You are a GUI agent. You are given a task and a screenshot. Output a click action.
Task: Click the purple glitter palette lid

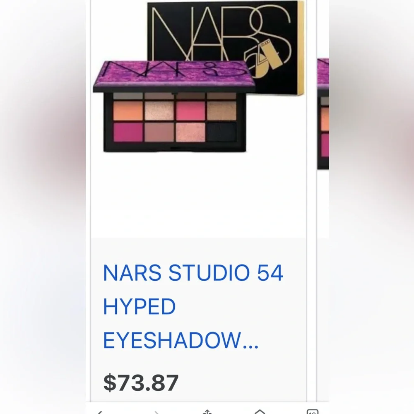coord(174,76)
